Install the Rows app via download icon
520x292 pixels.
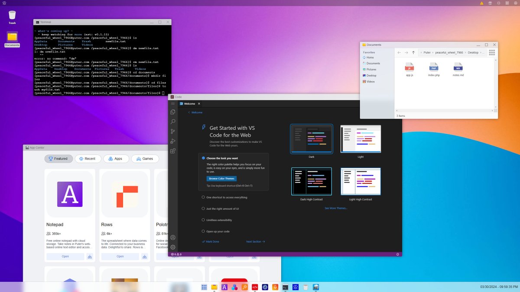[x=145, y=257]
